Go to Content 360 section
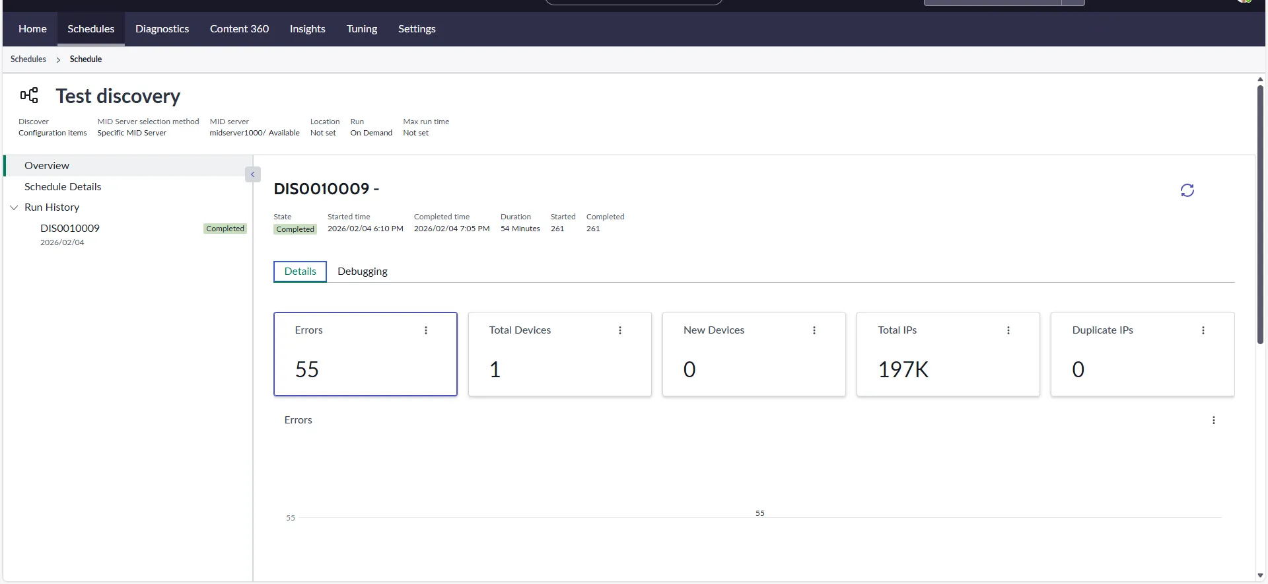The width and height of the screenshot is (1268, 584). [x=239, y=29]
